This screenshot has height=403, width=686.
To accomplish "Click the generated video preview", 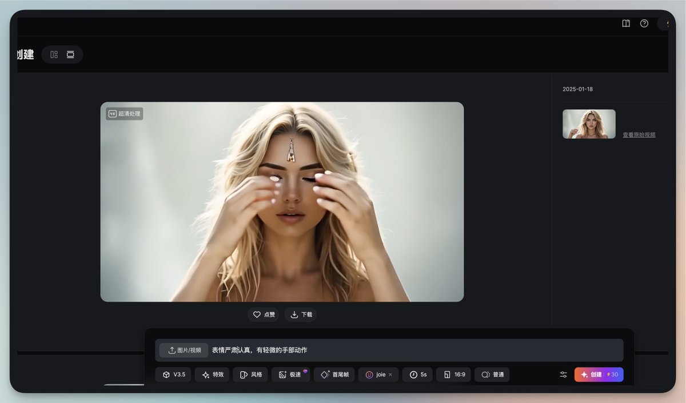I will [x=282, y=202].
